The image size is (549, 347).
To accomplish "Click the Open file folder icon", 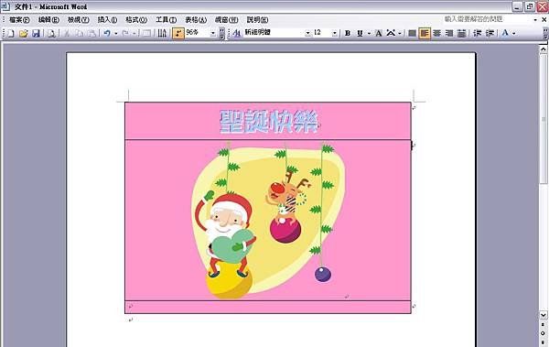I will click(x=24, y=33).
